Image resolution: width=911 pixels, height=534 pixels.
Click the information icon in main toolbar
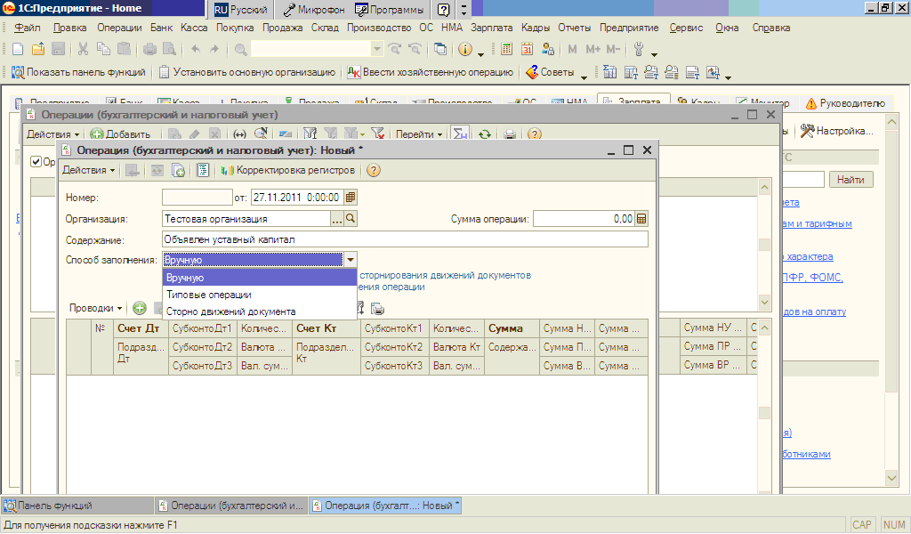click(x=464, y=49)
